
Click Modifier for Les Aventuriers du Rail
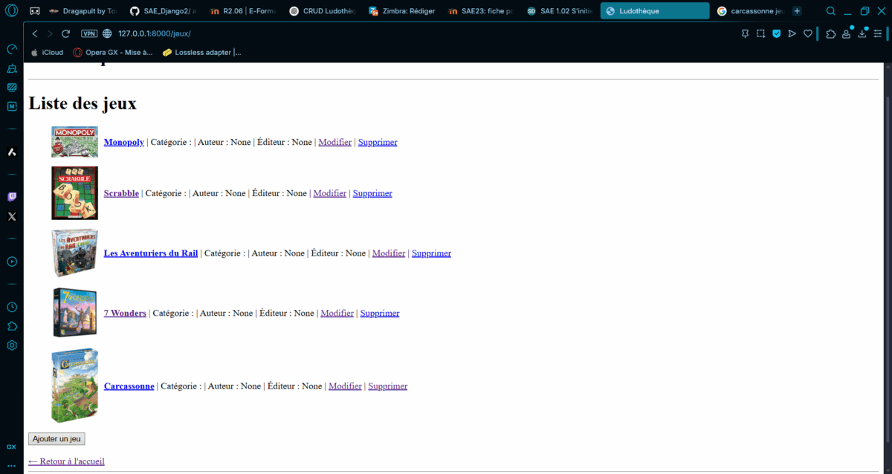coord(389,253)
